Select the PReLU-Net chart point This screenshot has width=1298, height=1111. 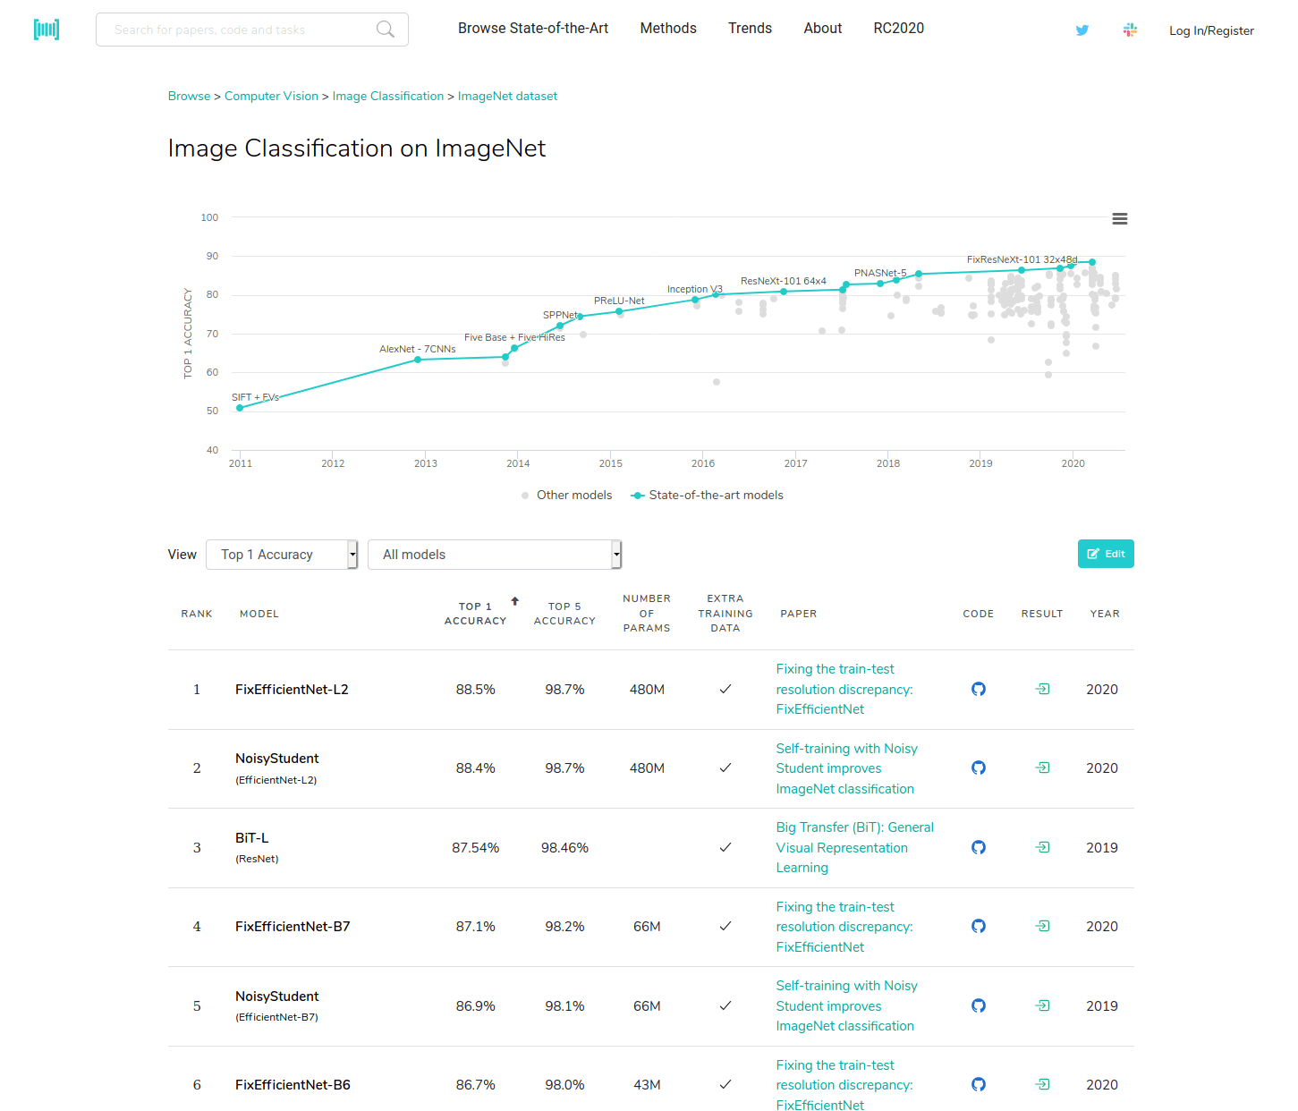click(619, 311)
